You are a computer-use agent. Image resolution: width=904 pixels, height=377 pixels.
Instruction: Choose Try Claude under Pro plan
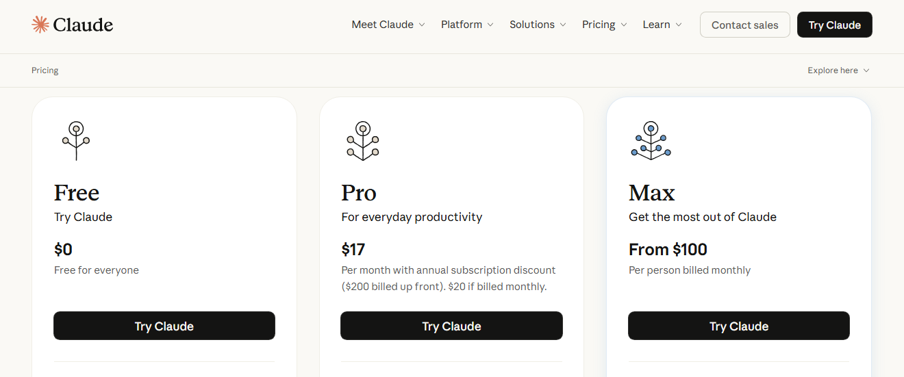point(451,326)
